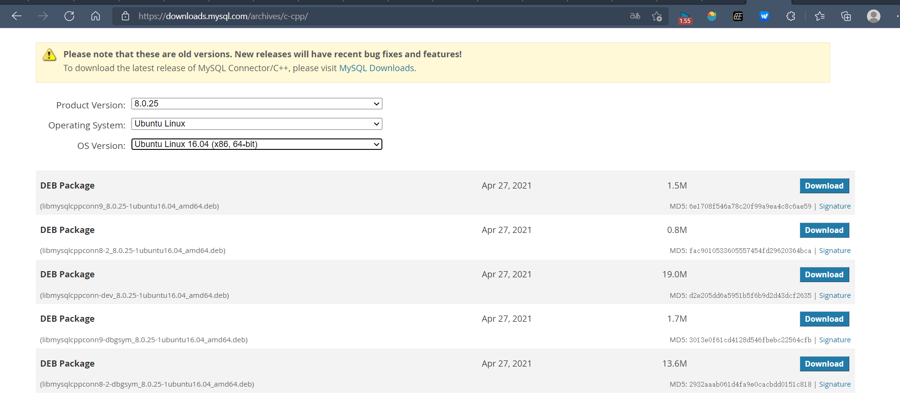Download the 0.8M libmysqlcppconn8-2 package
This screenshot has height=400, width=900.
(824, 230)
